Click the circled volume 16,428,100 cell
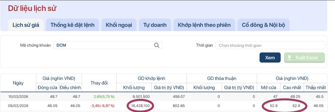Screen dimensions: 335x112 pos(141,106)
